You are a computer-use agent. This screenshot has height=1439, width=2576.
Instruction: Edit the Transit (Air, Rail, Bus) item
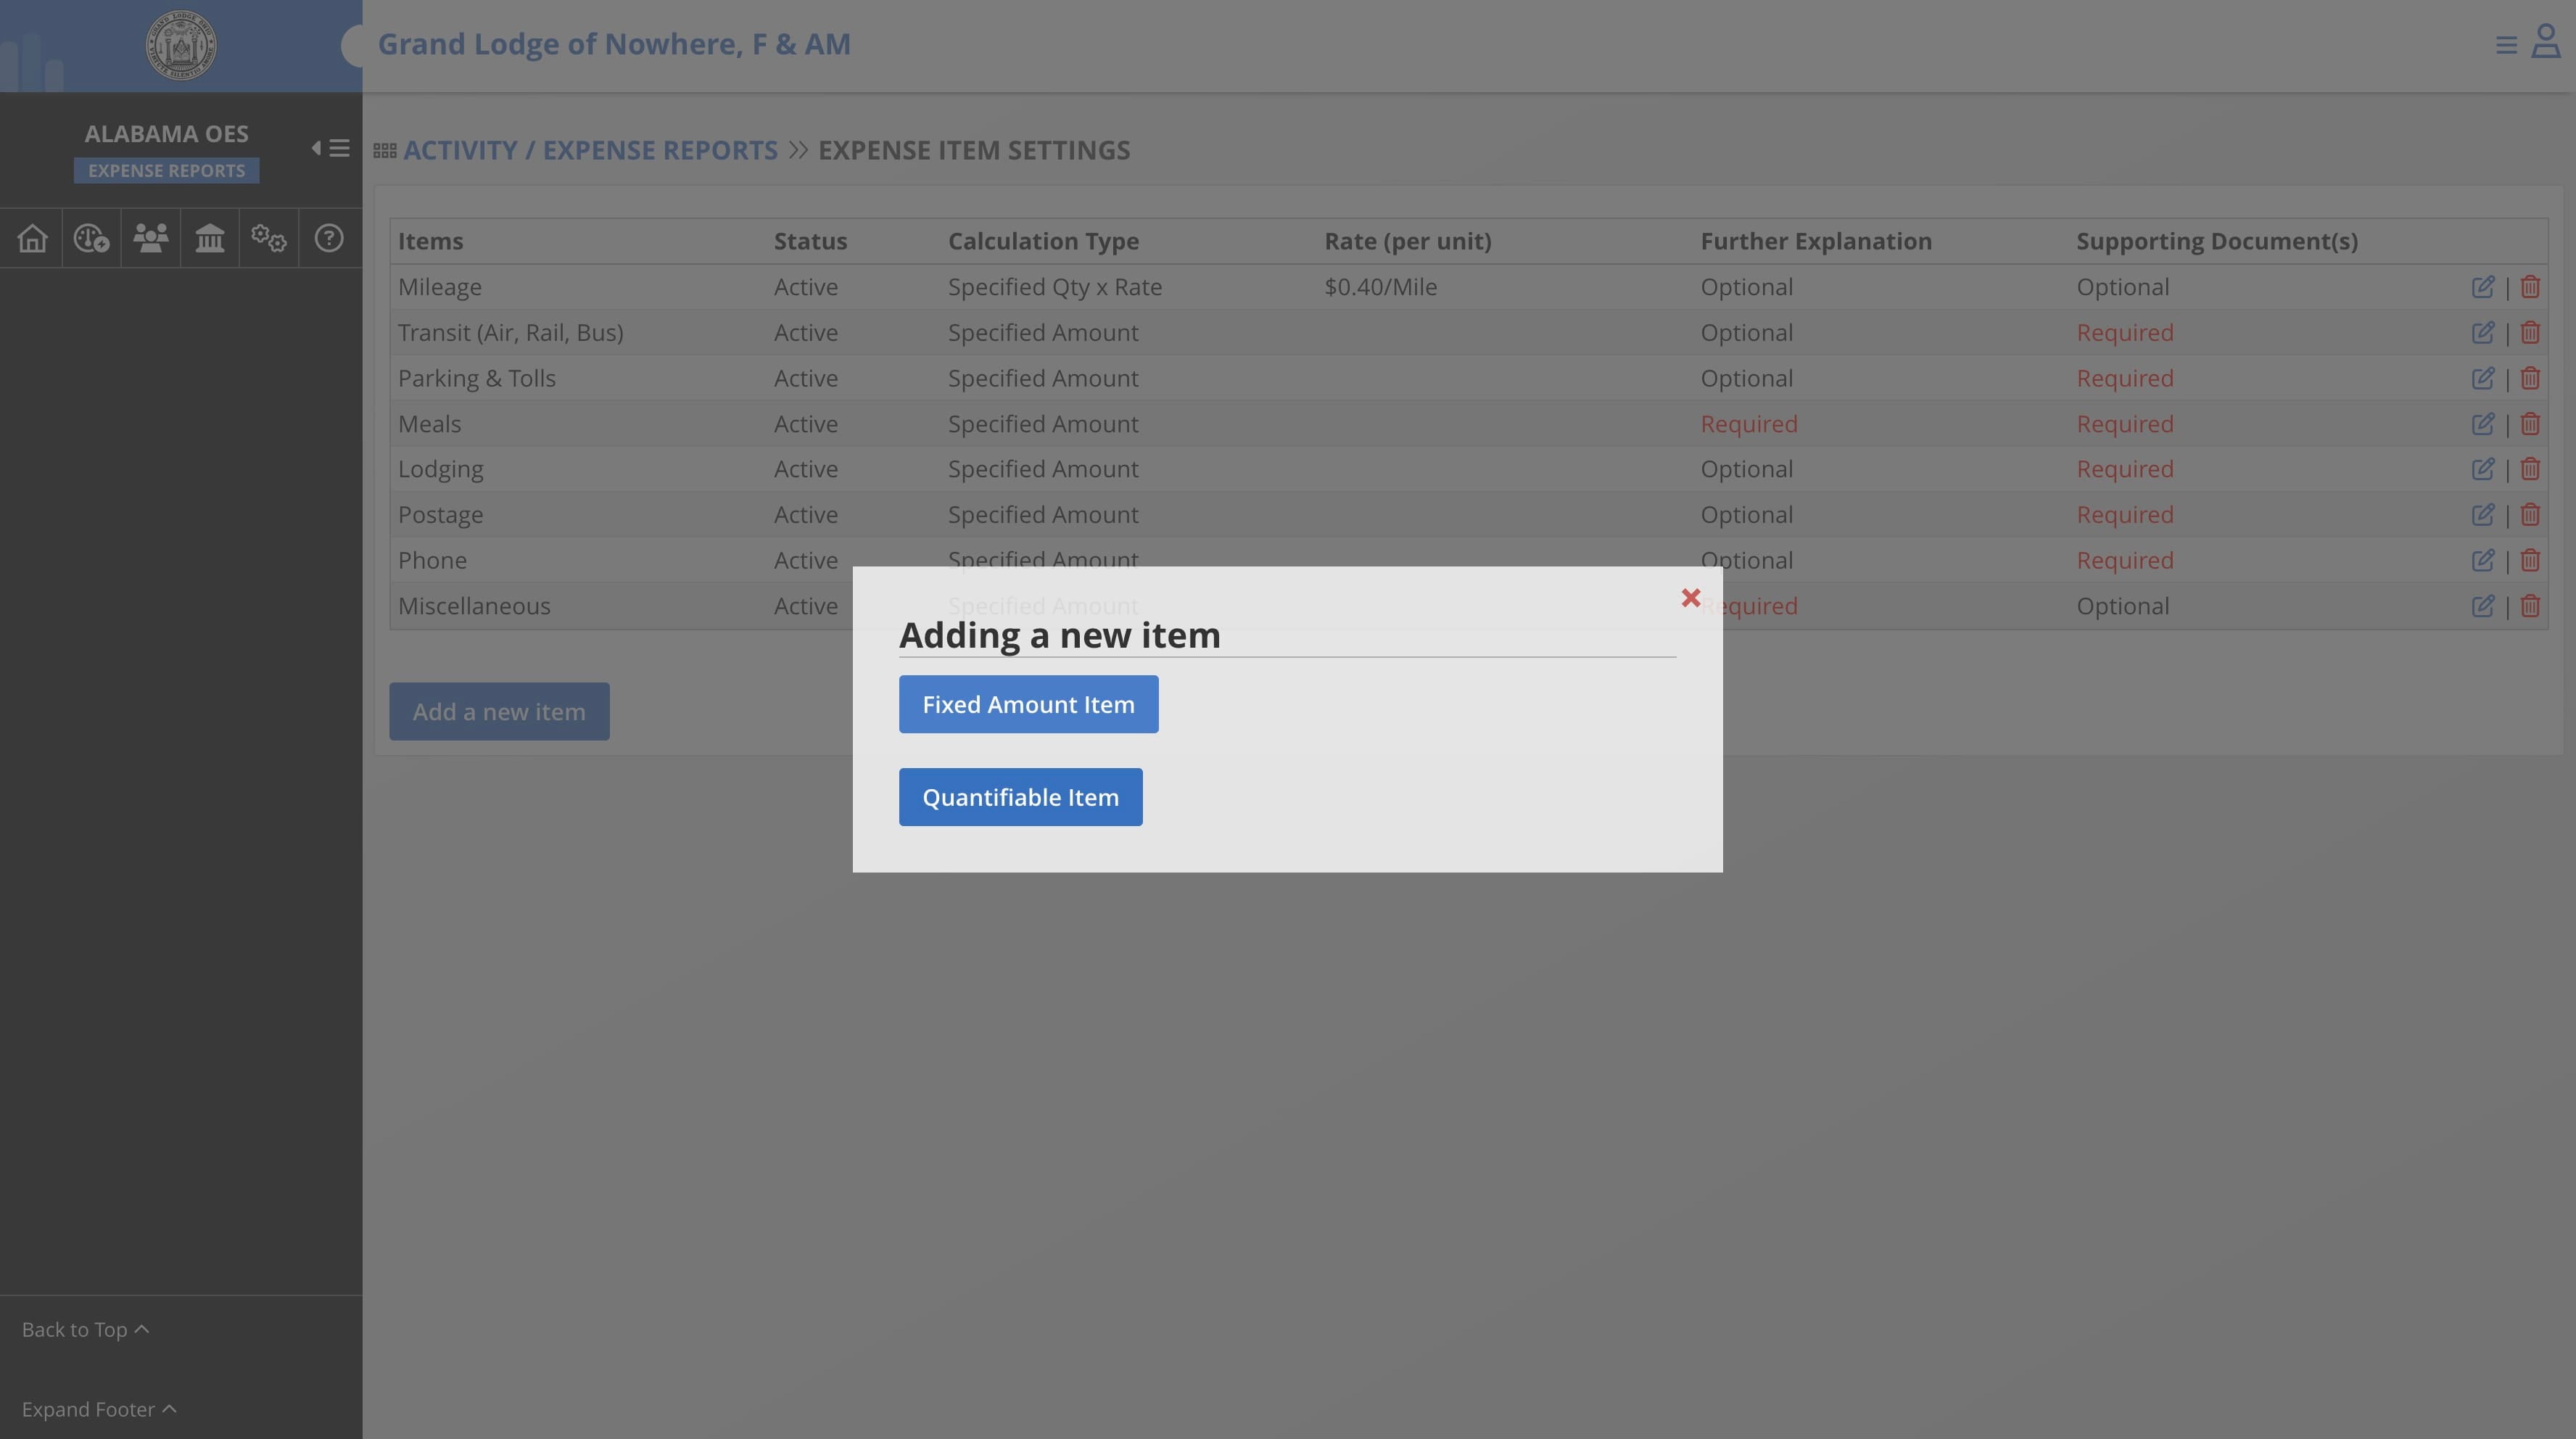[2482, 333]
